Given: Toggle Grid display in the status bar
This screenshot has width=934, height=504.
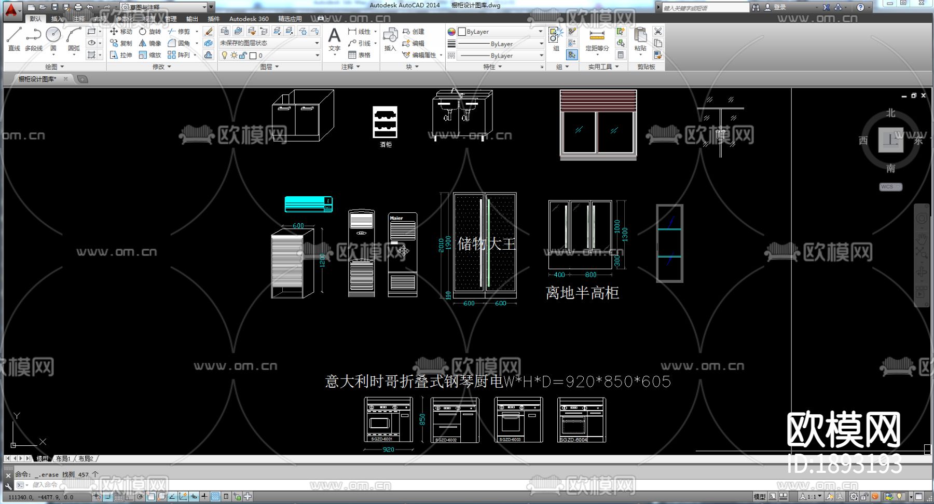Looking at the screenshot, I should click(118, 497).
